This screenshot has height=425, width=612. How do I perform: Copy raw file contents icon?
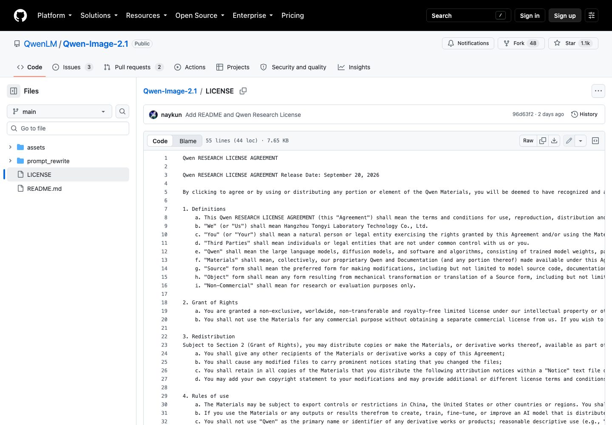tap(543, 141)
